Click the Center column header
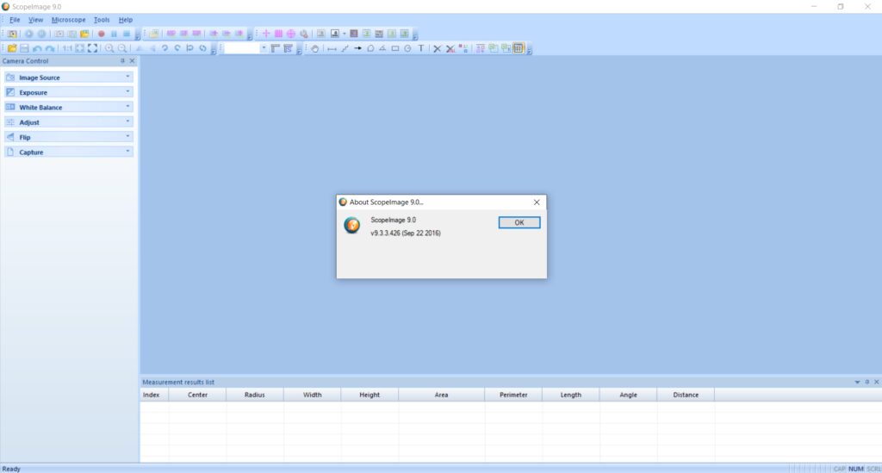The width and height of the screenshot is (882, 473). [197, 395]
